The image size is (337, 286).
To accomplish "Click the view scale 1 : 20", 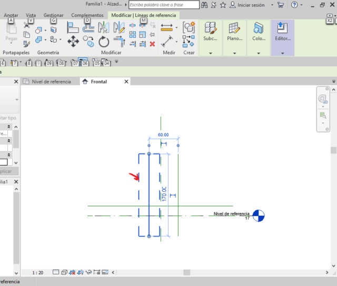I will coord(37,273).
